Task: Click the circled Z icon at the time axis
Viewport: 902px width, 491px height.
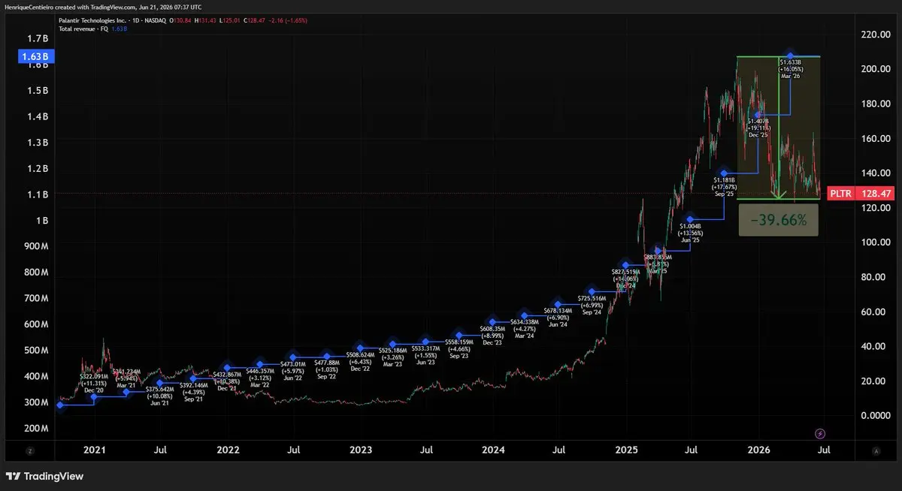Action: pos(31,450)
